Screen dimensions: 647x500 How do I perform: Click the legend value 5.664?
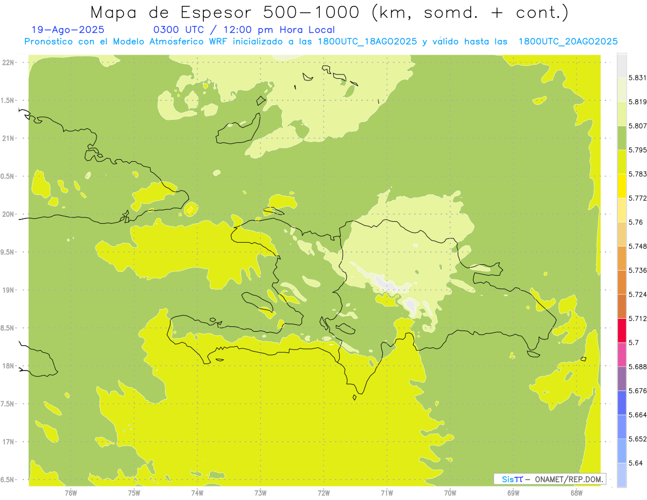click(637, 415)
